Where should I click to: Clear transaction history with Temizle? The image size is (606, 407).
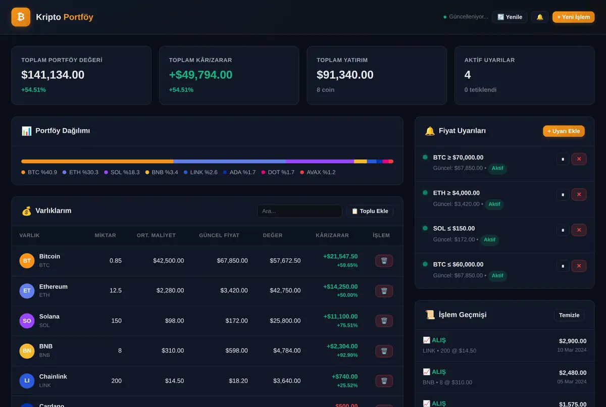pyautogui.click(x=569, y=315)
